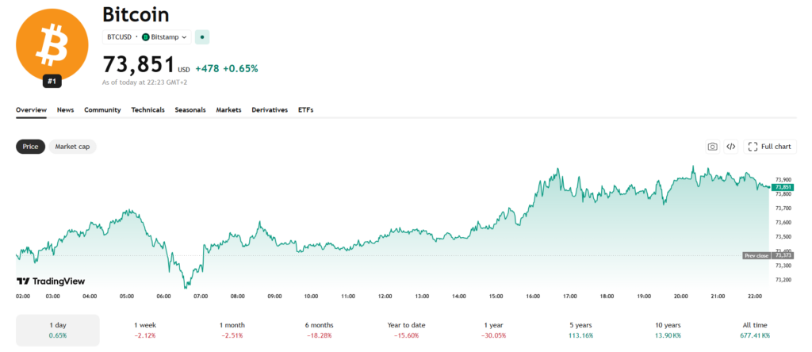Viewport: 812px width, 352px height.
Task: Click the 73,851 current price label on axis
Action: coord(783,187)
